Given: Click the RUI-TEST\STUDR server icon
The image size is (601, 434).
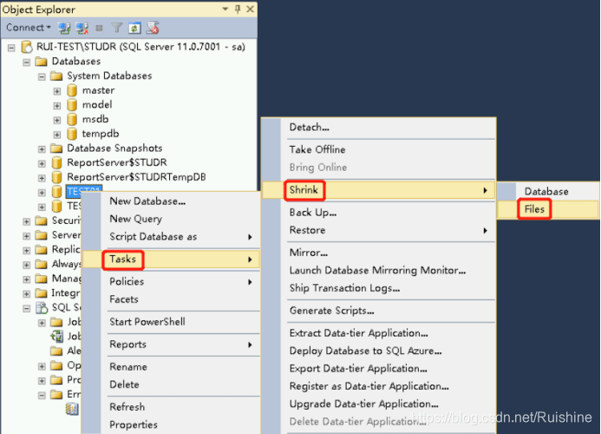Looking at the screenshot, I should coord(26,47).
